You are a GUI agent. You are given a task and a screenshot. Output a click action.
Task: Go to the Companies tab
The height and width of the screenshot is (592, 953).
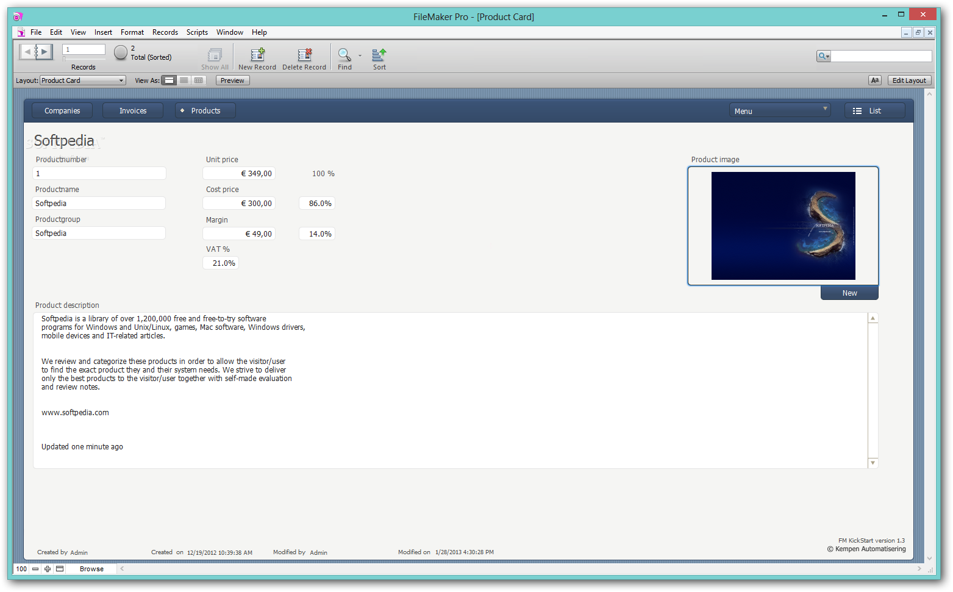(x=62, y=110)
